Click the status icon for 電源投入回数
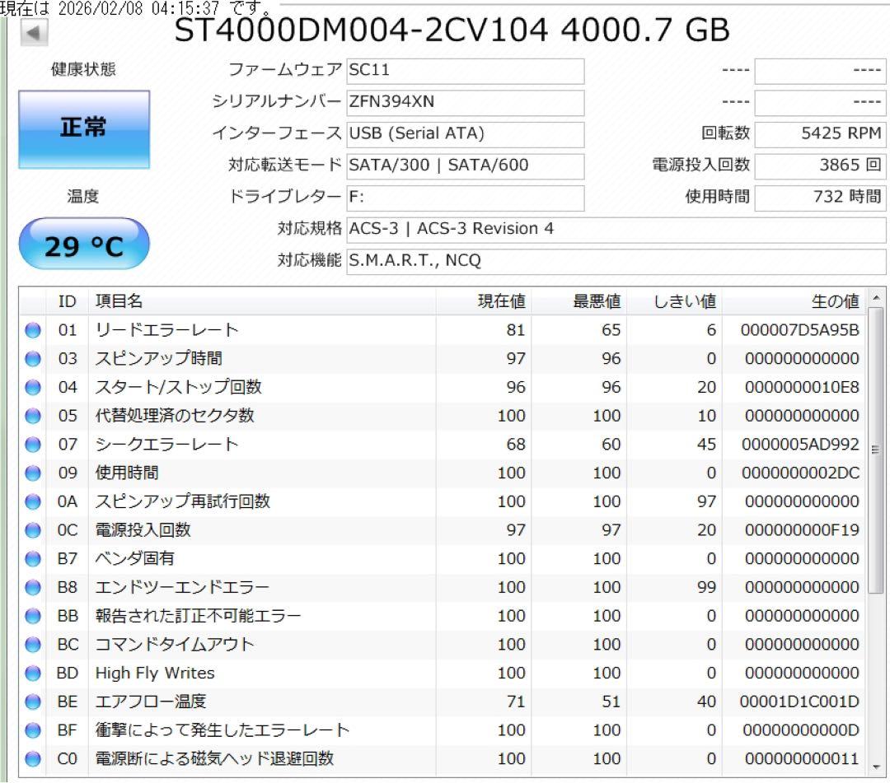Screen dimensions: 890x783 coord(32,530)
